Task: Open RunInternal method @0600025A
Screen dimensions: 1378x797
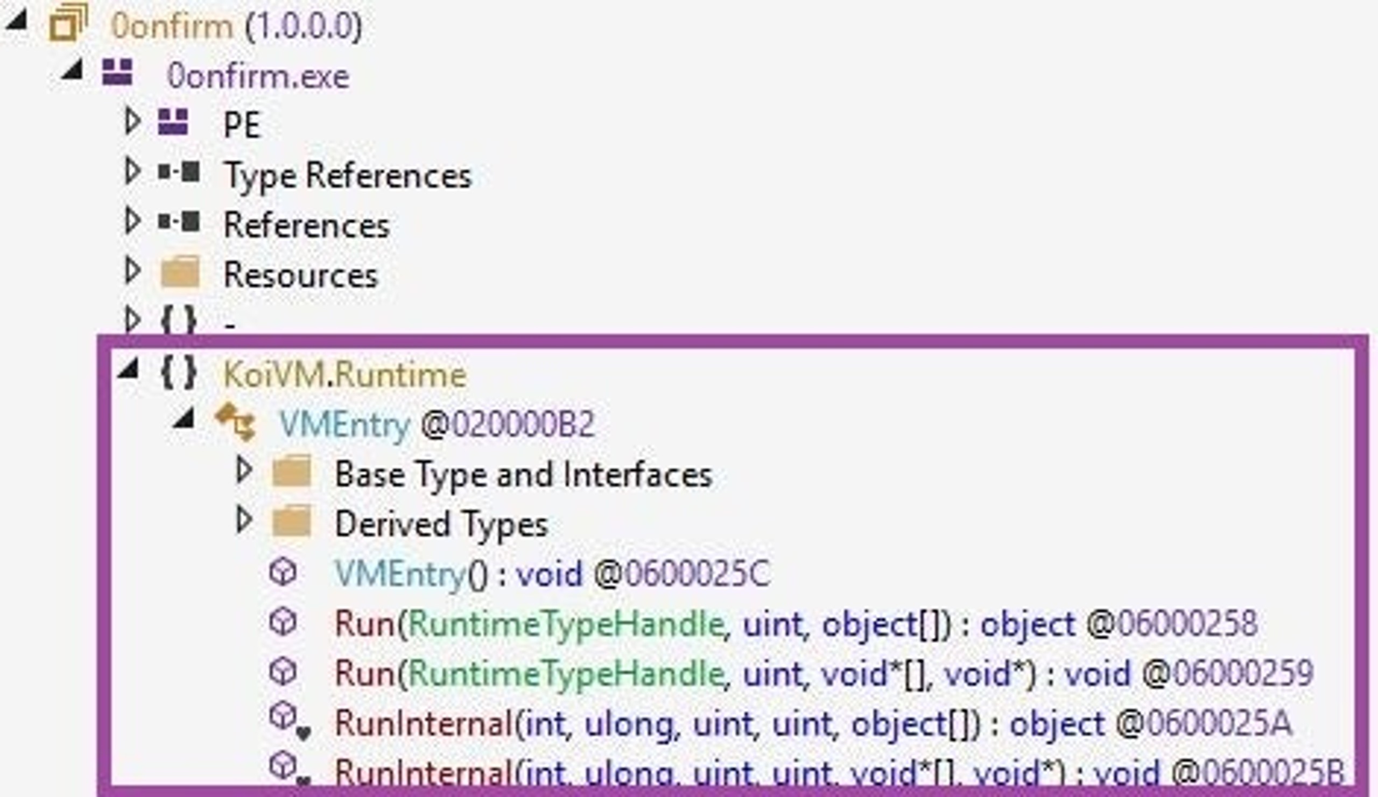Action: pos(813,724)
